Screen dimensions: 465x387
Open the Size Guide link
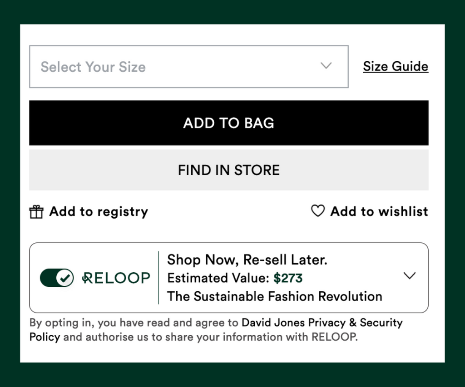396,66
